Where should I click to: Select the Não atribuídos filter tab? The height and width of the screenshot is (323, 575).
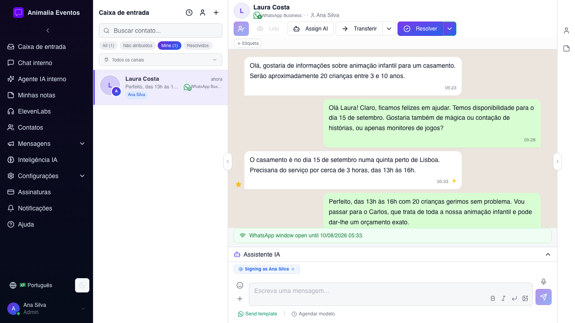click(137, 46)
